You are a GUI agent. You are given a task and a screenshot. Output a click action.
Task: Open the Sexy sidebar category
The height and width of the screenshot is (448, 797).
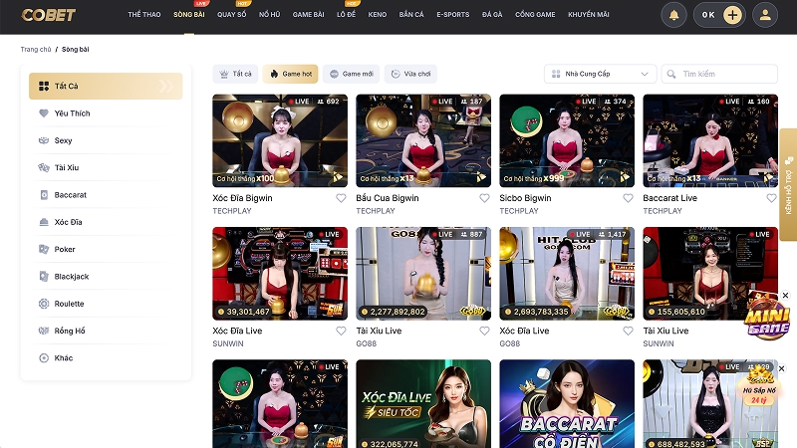[106, 140]
